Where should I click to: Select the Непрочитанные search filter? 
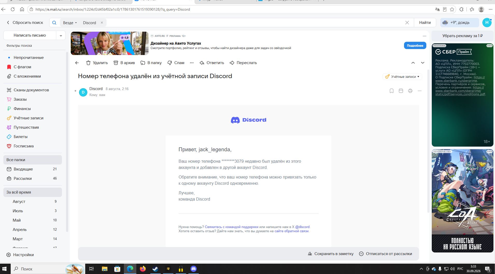29,58
